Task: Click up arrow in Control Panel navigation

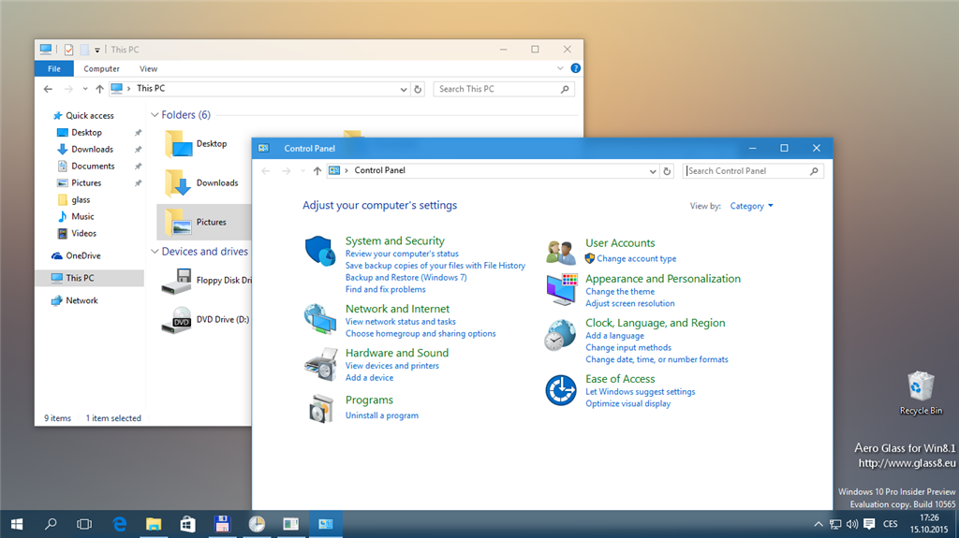Action: 317,171
